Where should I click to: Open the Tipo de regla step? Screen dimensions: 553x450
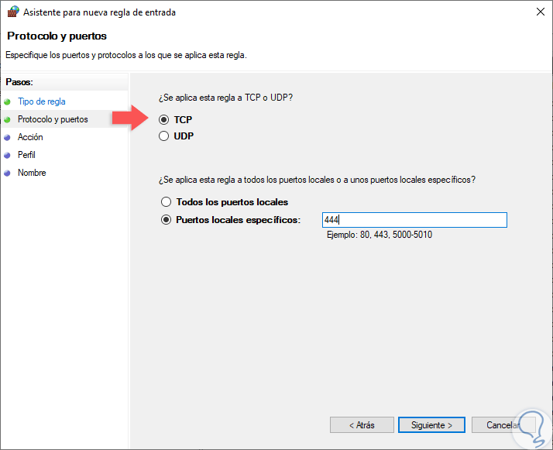[42, 101]
